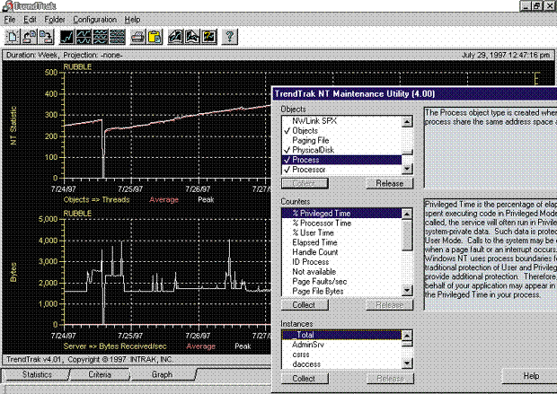This screenshot has height=394, width=557.
Task: Click Server => Bytes Received/sec graph label
Action: click(115, 346)
